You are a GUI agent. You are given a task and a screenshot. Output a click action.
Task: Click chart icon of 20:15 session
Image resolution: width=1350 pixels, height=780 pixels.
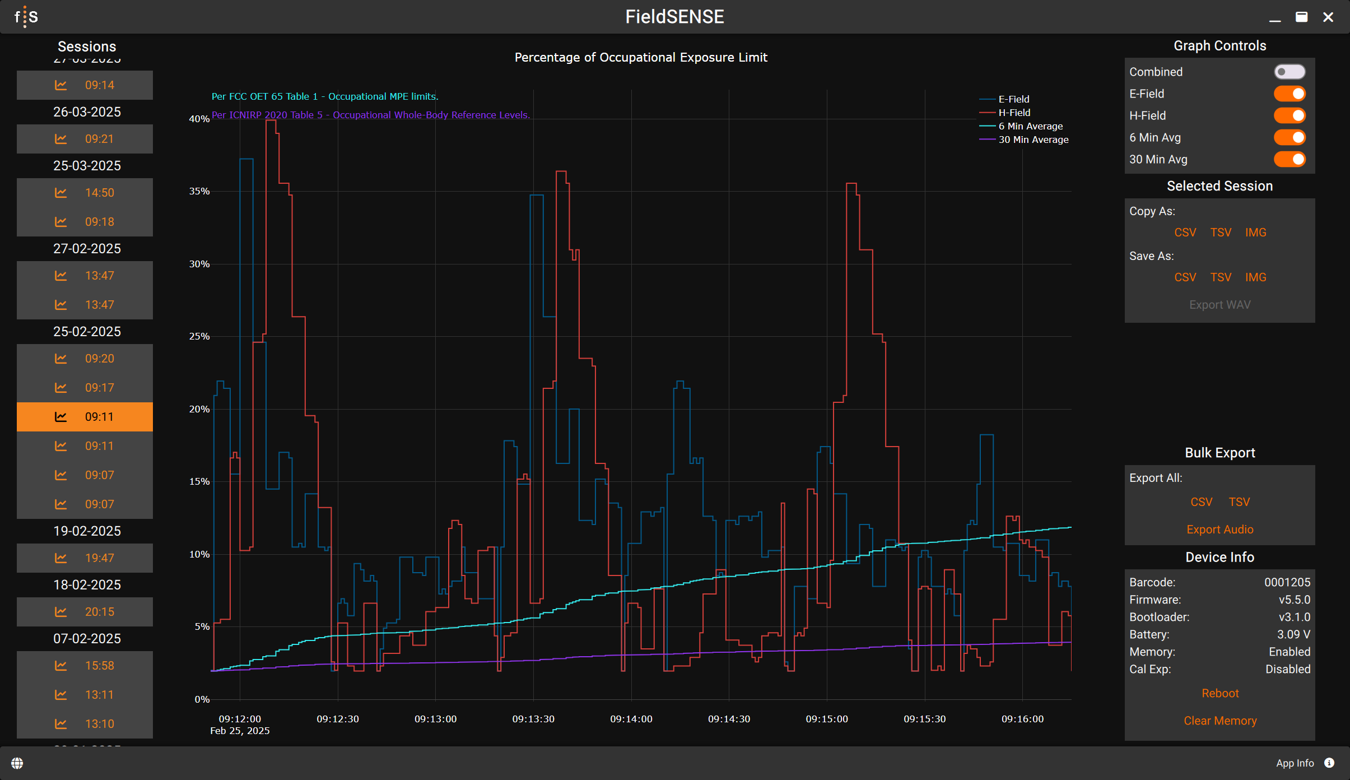pyautogui.click(x=61, y=612)
